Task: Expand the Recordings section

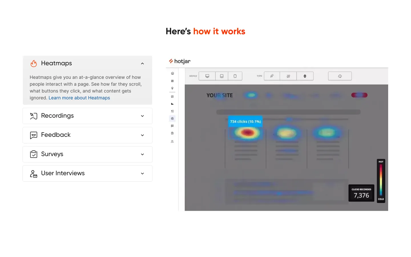Action: pos(87,116)
